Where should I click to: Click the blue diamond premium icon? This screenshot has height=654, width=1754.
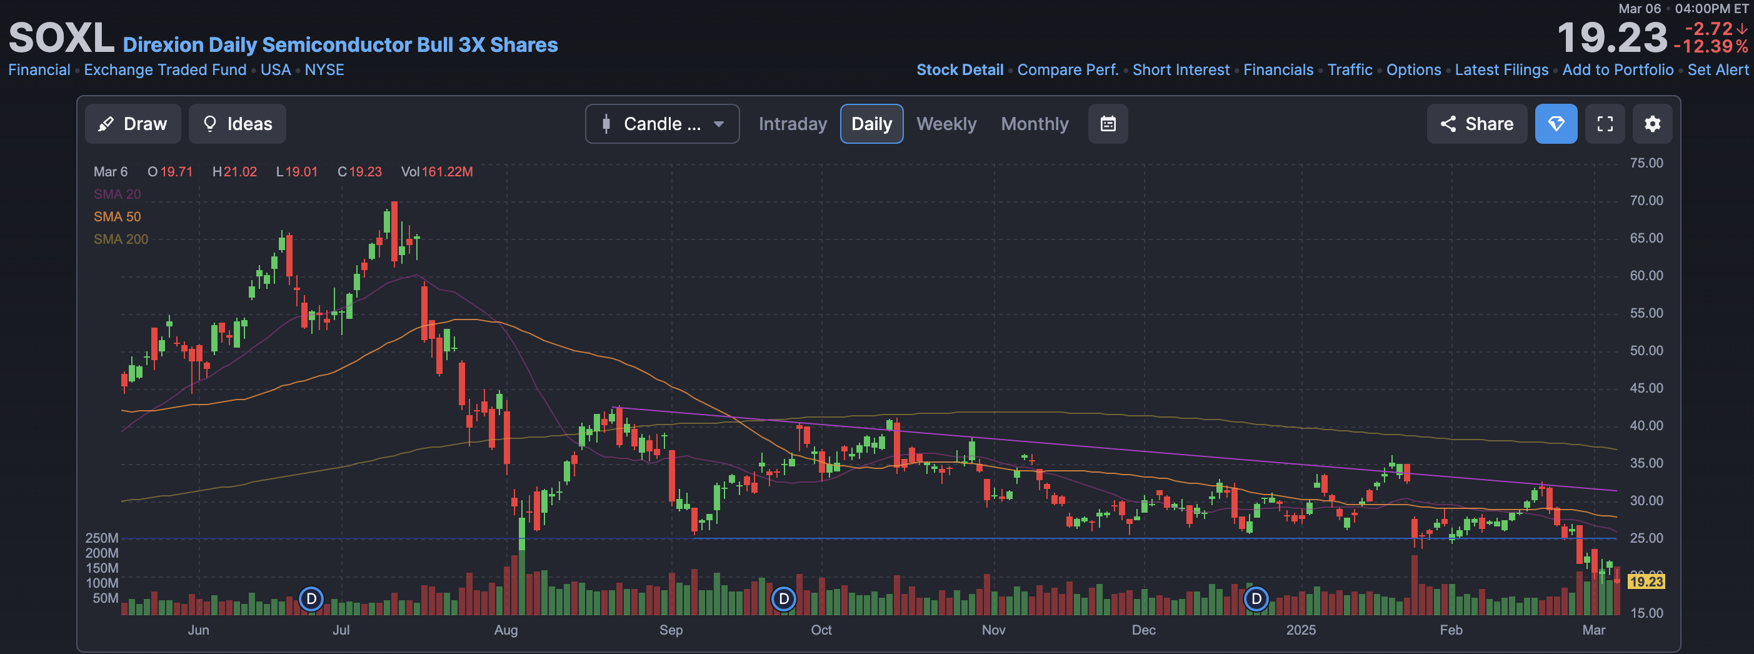coord(1556,124)
